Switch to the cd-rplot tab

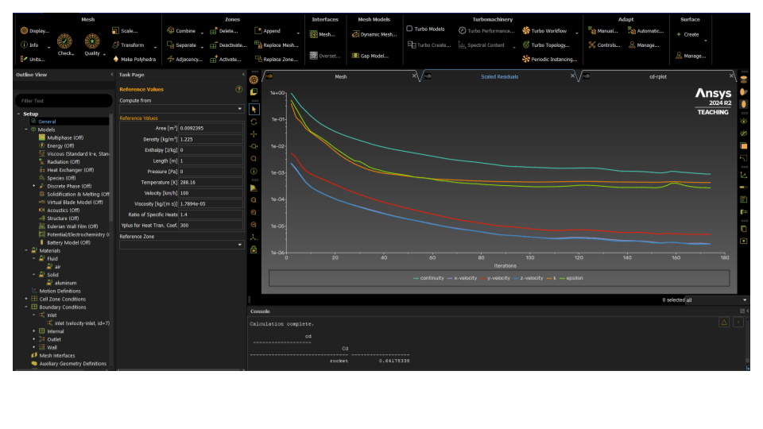[657, 77]
